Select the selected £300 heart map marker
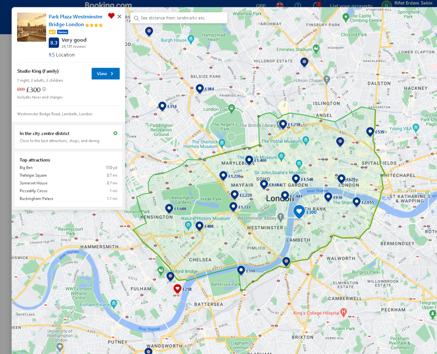Viewport: 437px width, 354px height. click(299, 212)
